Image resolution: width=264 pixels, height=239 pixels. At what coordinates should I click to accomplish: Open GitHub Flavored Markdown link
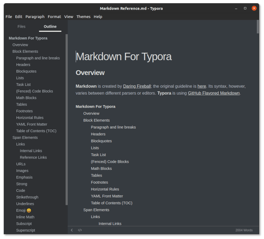pyautogui.click(x=214, y=93)
